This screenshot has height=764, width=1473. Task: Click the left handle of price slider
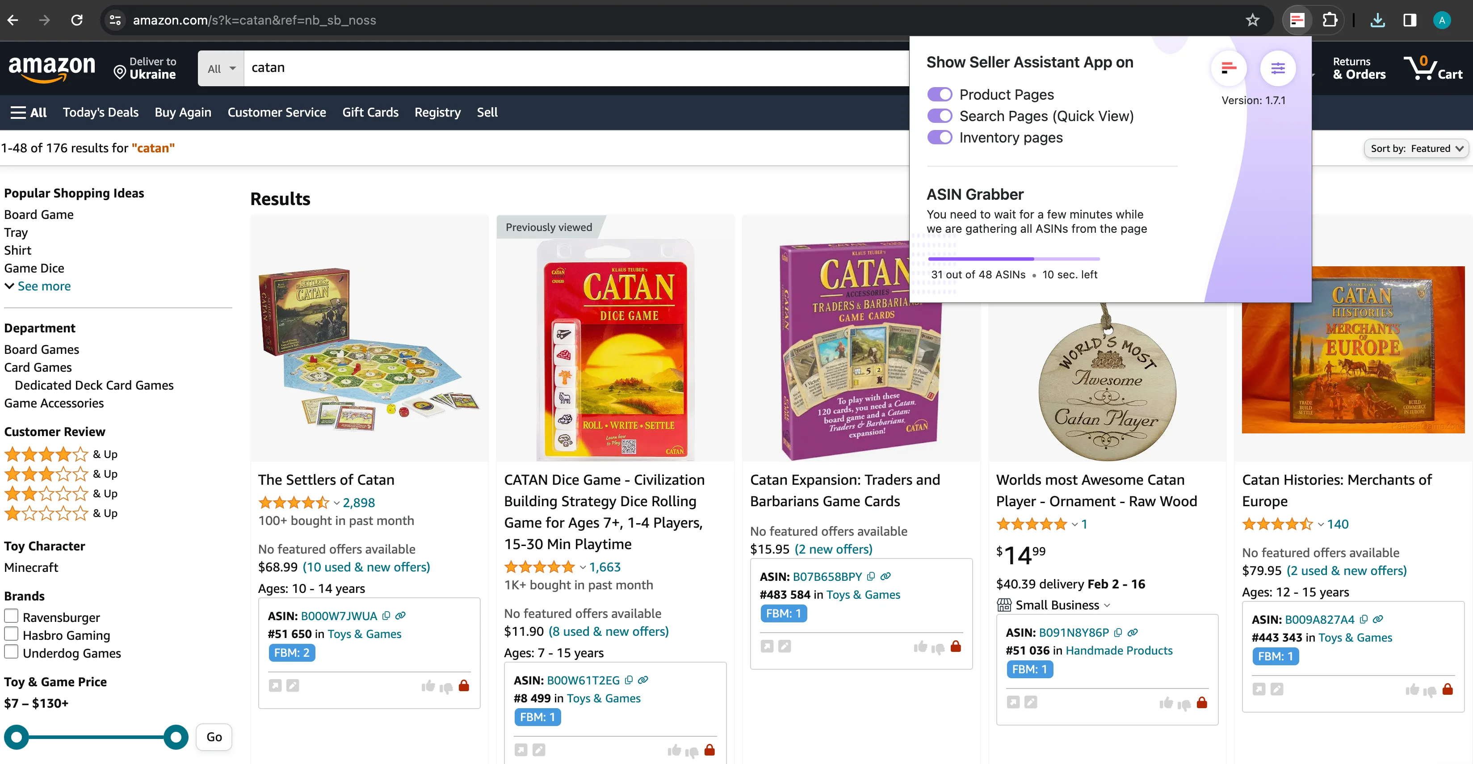(x=17, y=737)
